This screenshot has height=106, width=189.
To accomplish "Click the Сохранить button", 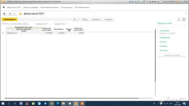I will 108,19.
